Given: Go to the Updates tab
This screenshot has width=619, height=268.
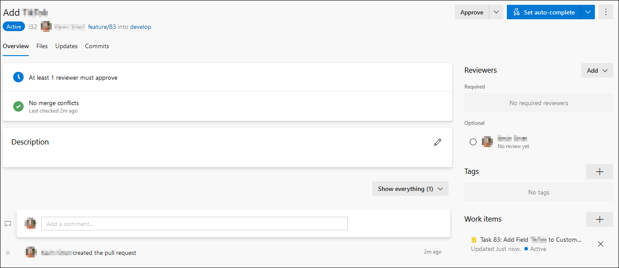Looking at the screenshot, I should (66, 46).
